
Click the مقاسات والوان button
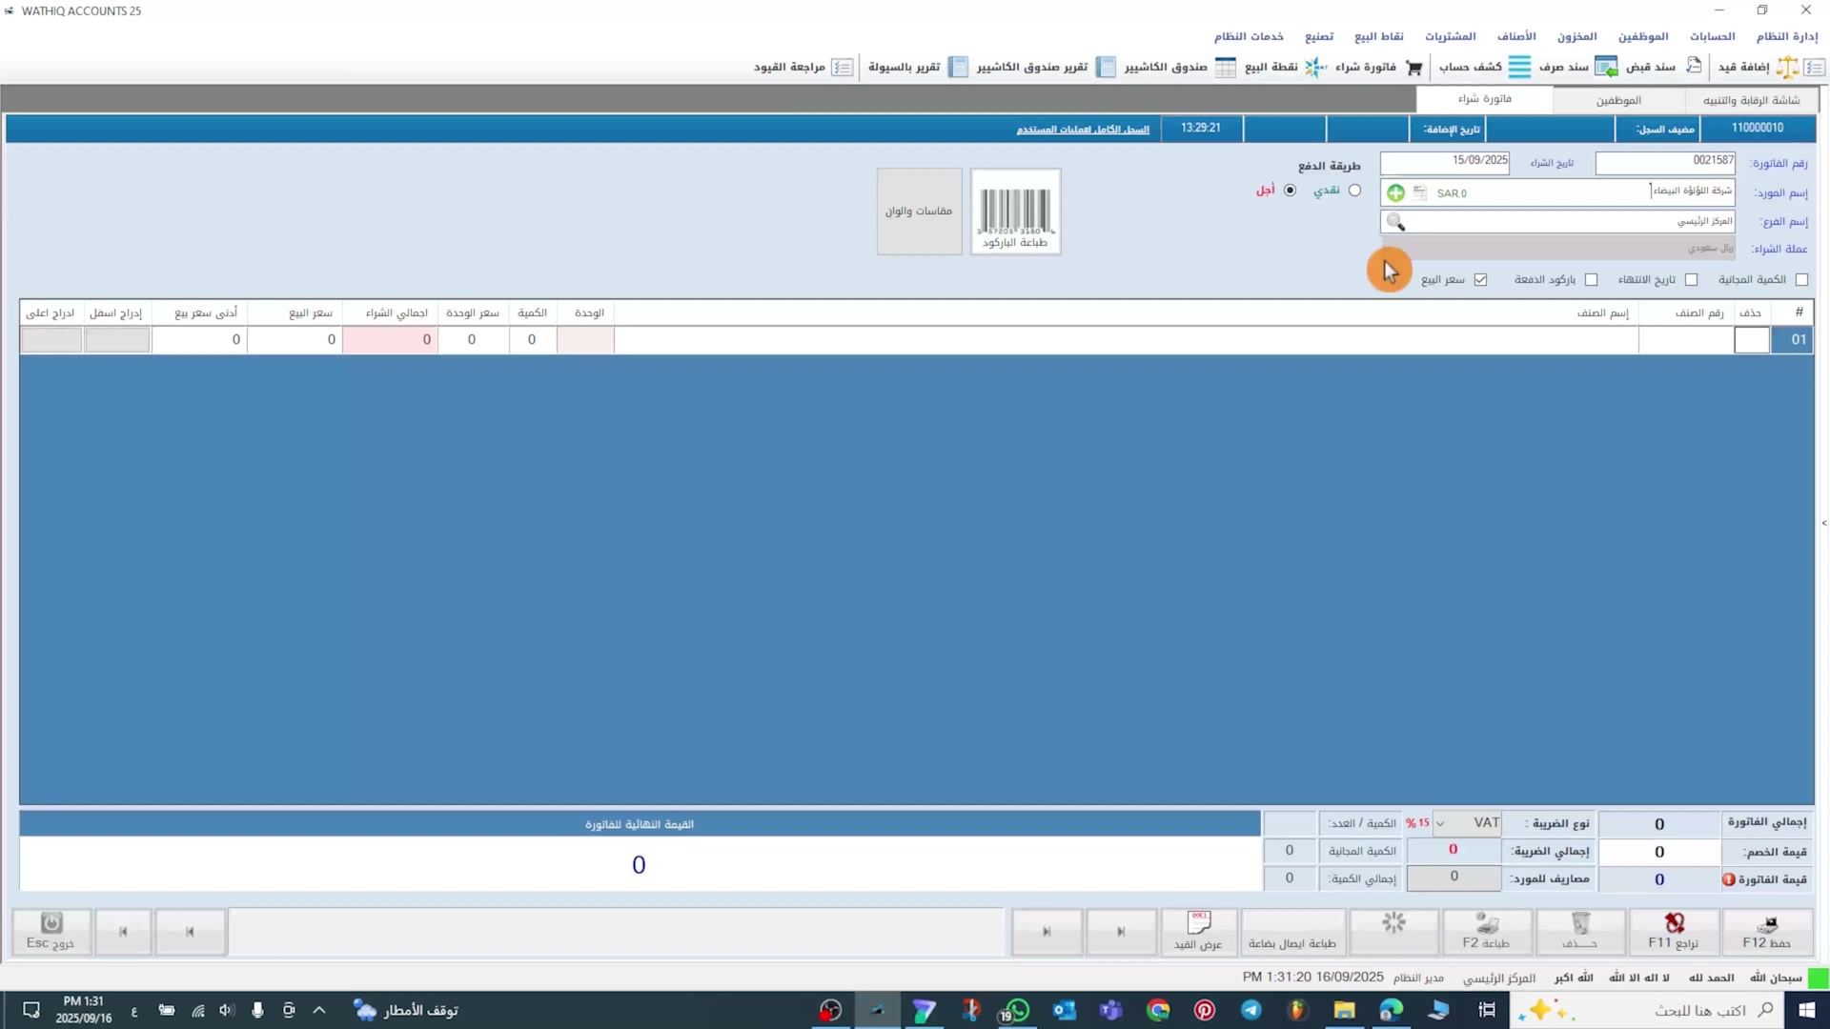(x=919, y=212)
